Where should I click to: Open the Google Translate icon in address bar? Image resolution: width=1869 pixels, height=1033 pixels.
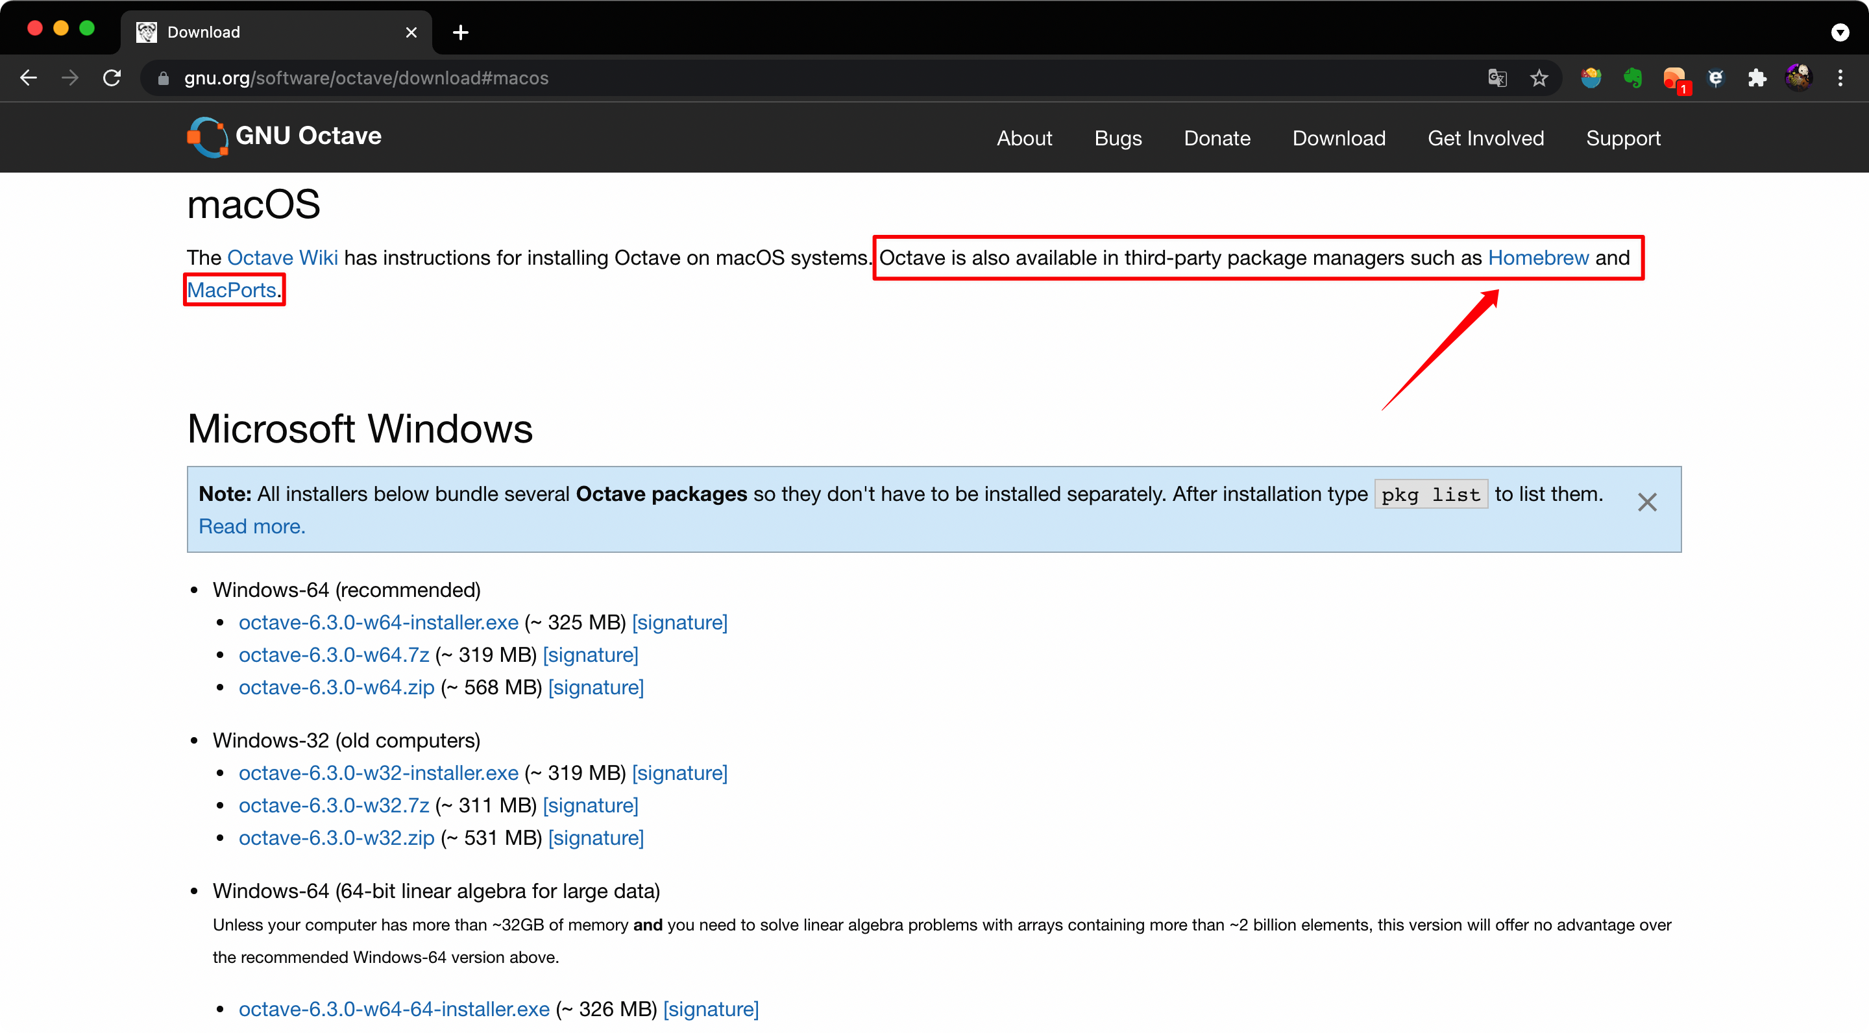click(1496, 78)
